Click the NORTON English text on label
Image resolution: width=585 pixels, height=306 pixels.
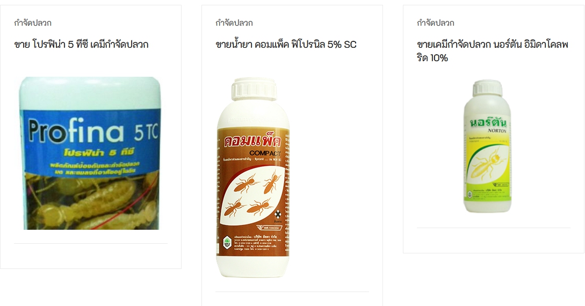[497, 131]
